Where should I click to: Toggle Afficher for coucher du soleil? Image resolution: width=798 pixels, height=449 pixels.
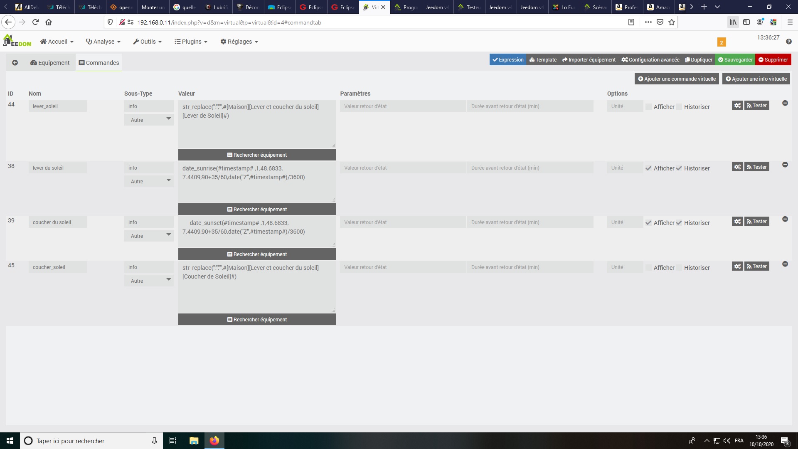point(648,223)
